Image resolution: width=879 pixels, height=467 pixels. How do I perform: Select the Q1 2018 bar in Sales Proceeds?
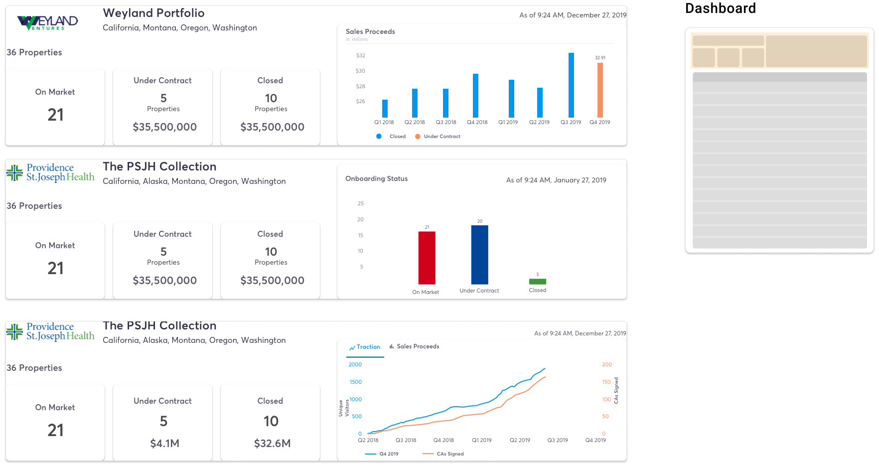tap(385, 109)
